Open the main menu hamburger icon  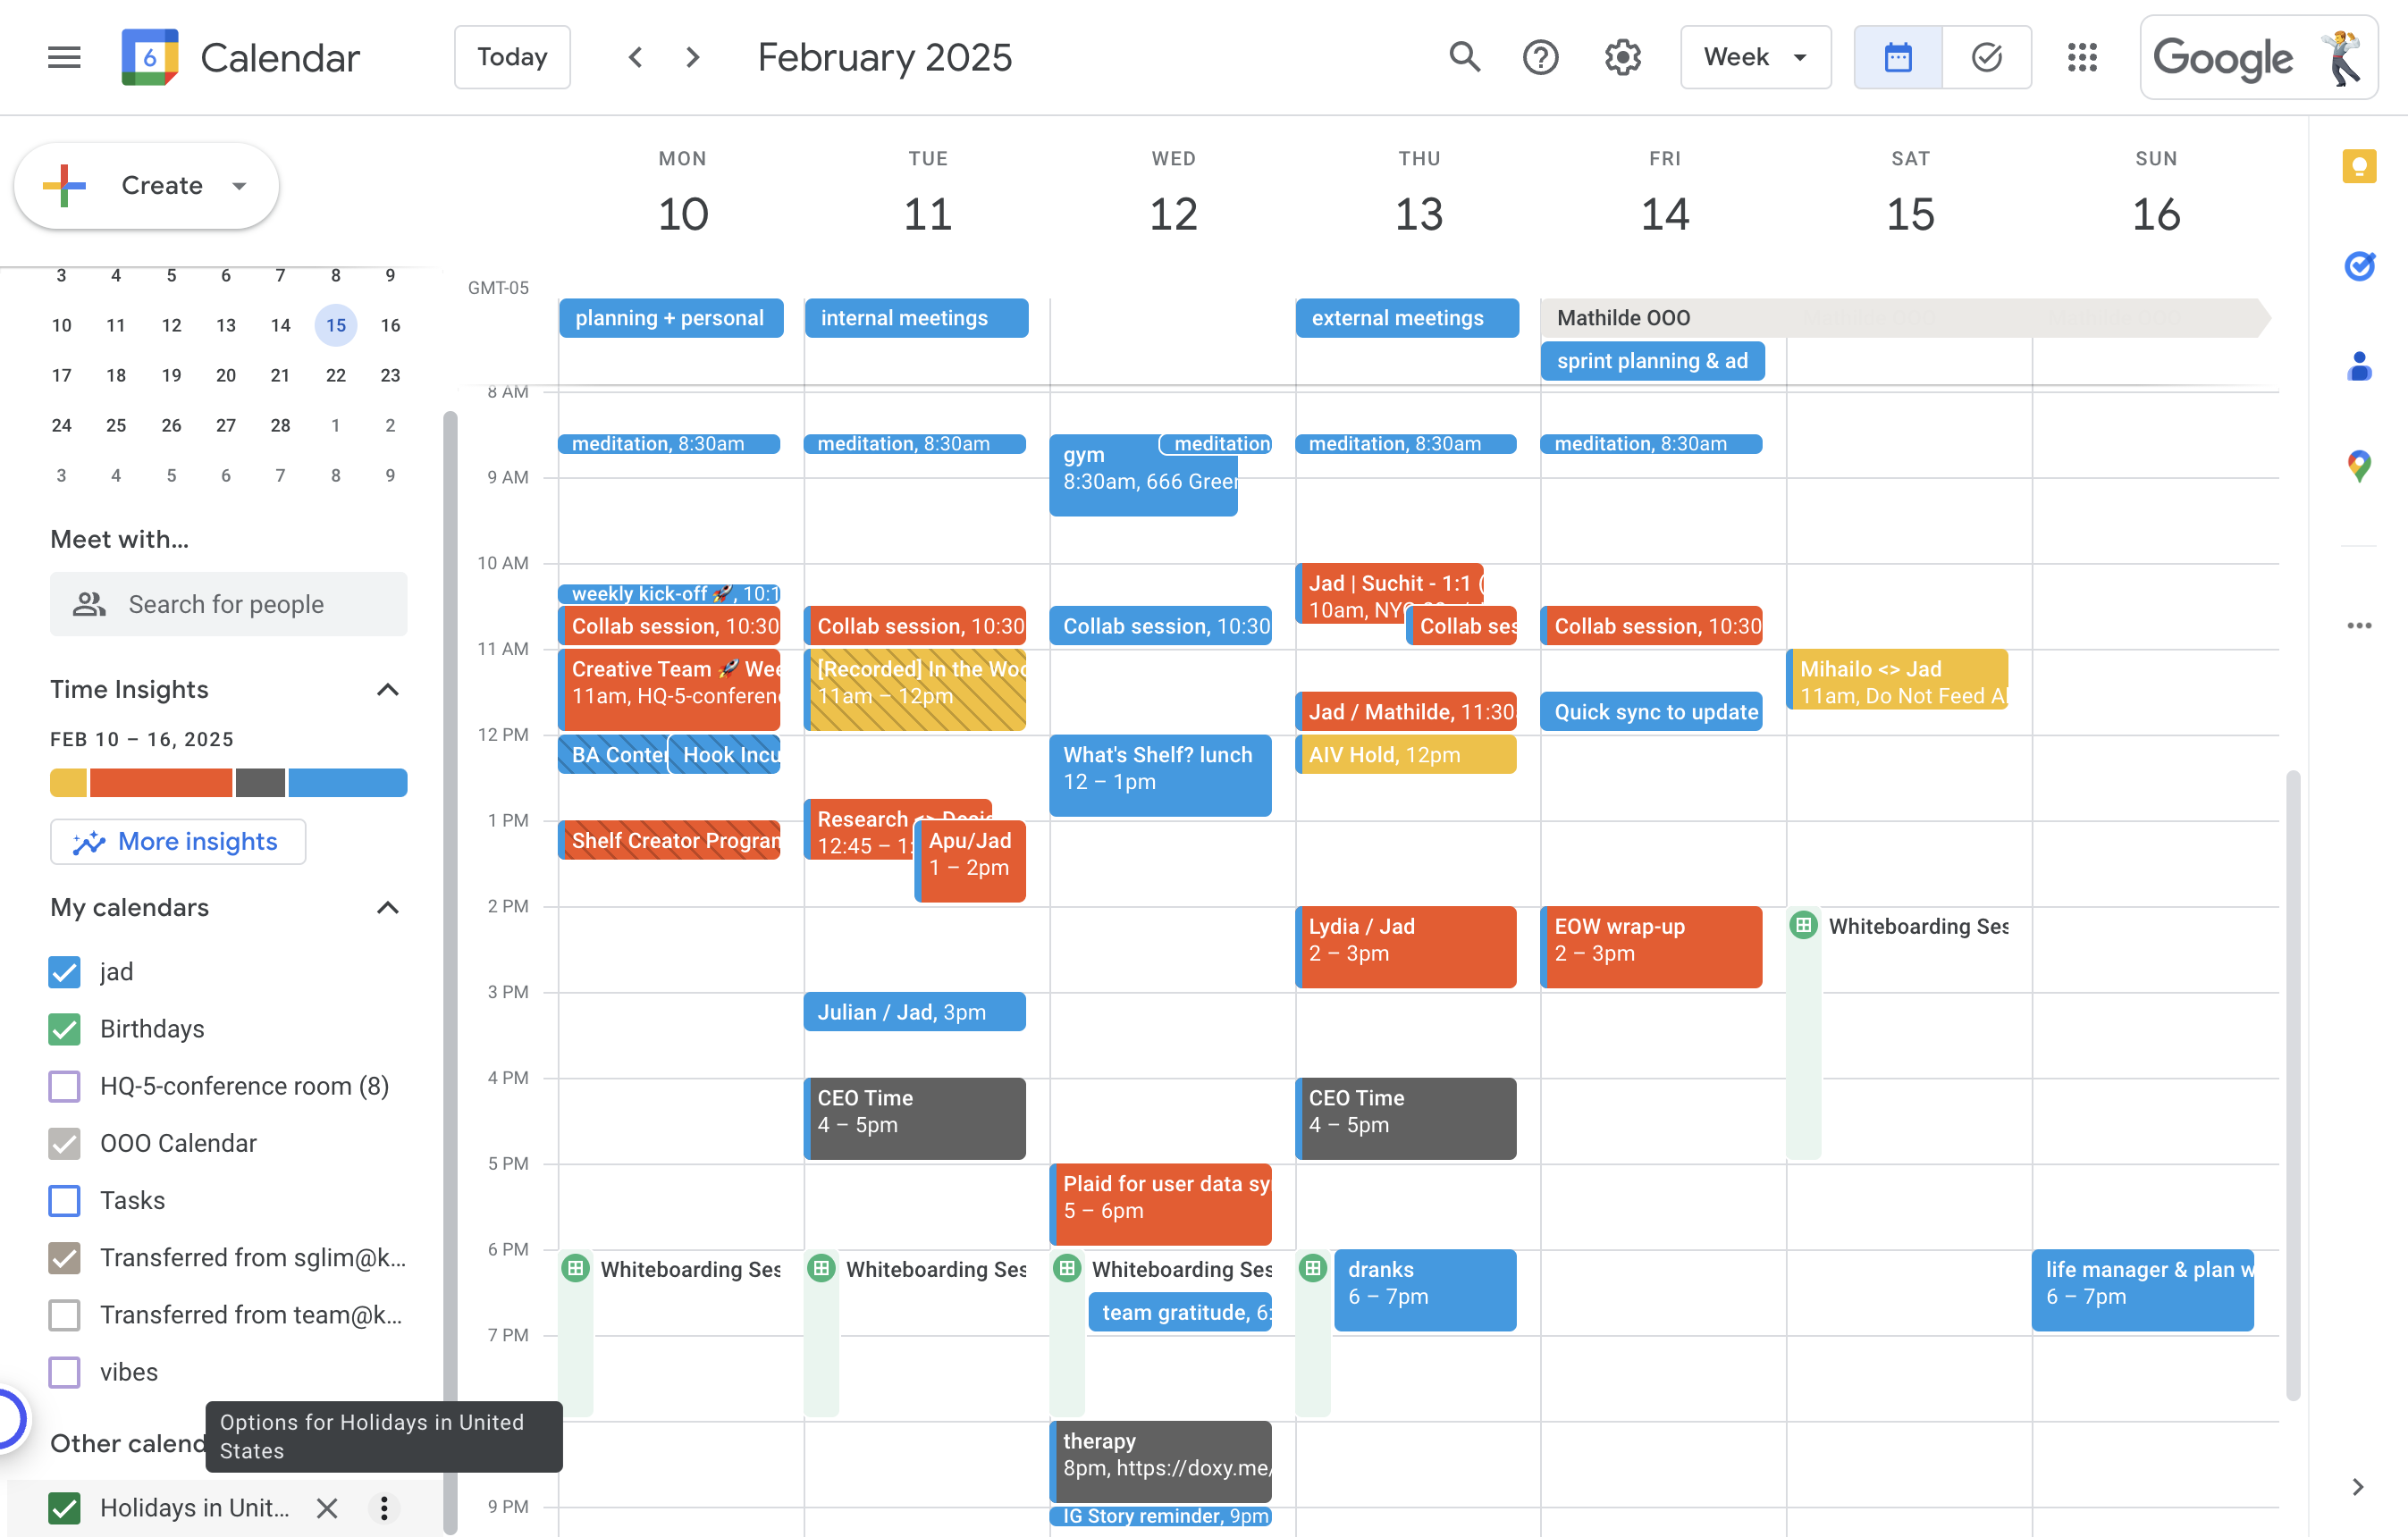[64, 57]
